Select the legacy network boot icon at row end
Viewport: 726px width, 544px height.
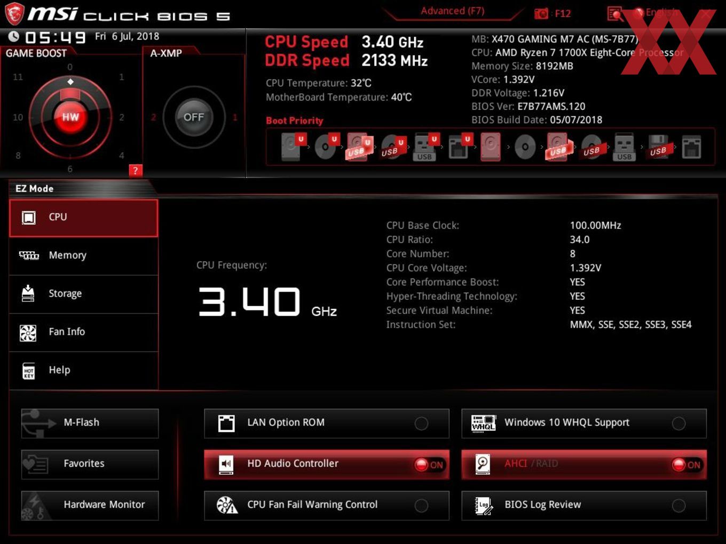coord(691,147)
